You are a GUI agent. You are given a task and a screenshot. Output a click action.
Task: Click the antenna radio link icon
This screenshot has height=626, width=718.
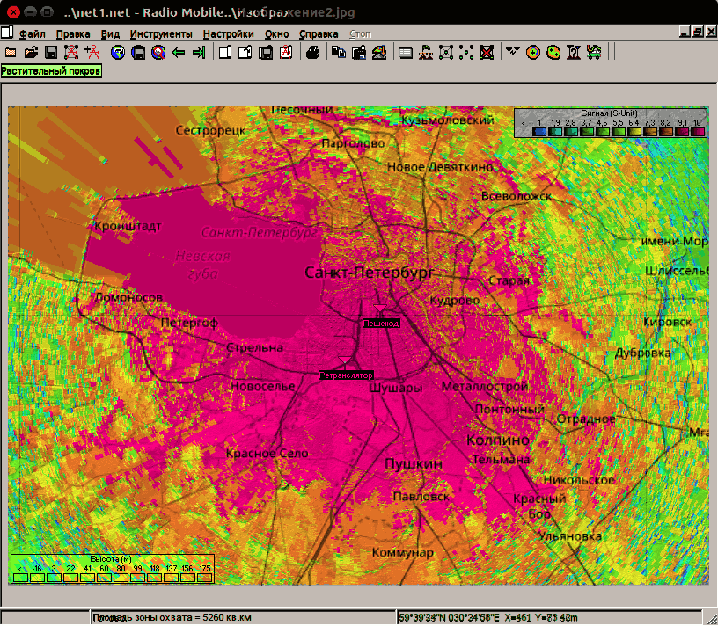(x=513, y=53)
